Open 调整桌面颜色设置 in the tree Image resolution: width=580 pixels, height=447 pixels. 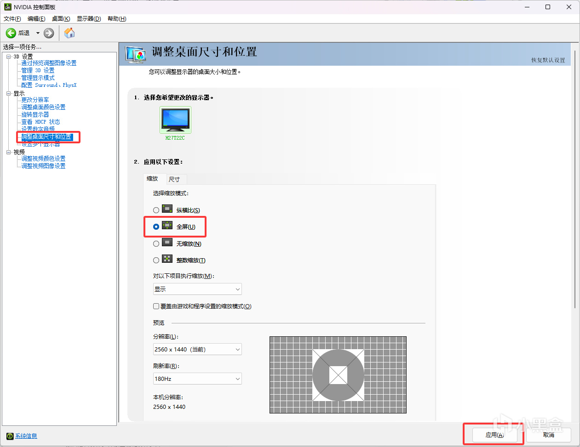pyautogui.click(x=43, y=107)
